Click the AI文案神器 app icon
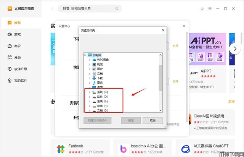This screenshot has width=244, height=157. click(x=186, y=149)
